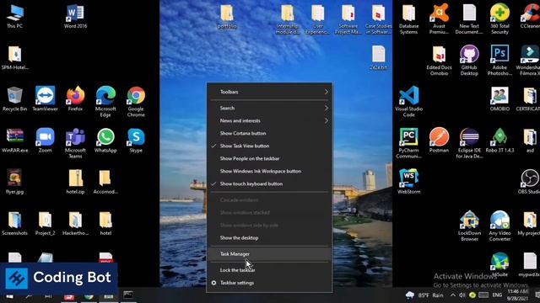Toggle Show touch keyboard button option
The image size is (540, 303).
click(x=270, y=183)
